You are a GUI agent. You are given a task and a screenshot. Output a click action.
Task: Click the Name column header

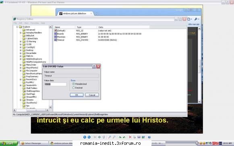64,27
